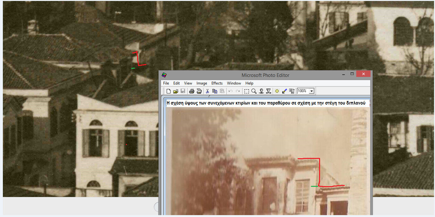The height and width of the screenshot is (217, 435).
Task: Open the Image menu
Action: (202, 83)
